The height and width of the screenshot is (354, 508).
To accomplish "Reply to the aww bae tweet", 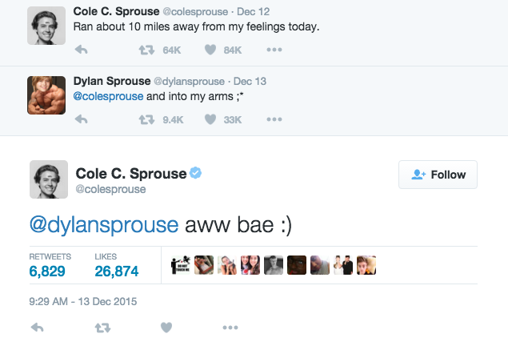I will [38, 328].
